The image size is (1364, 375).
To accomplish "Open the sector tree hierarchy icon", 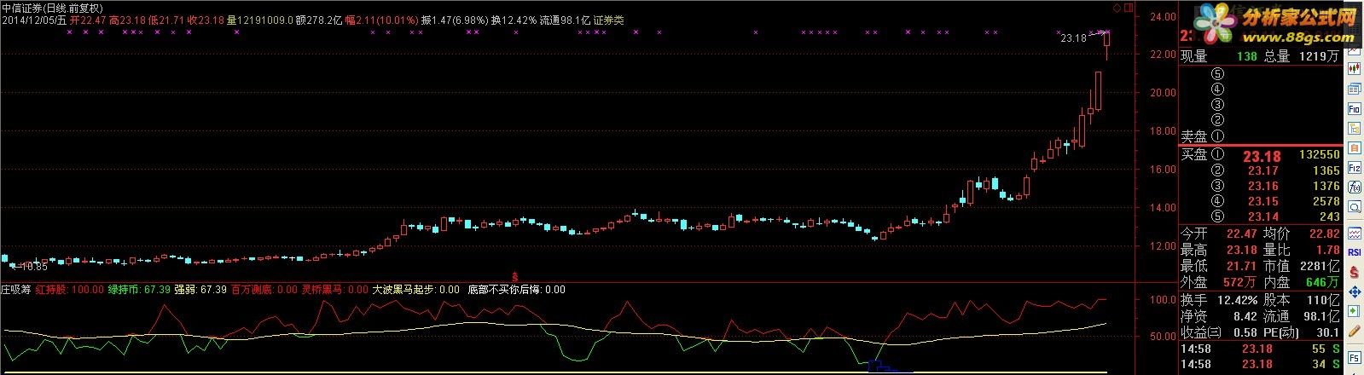I will pyautogui.click(x=1354, y=128).
